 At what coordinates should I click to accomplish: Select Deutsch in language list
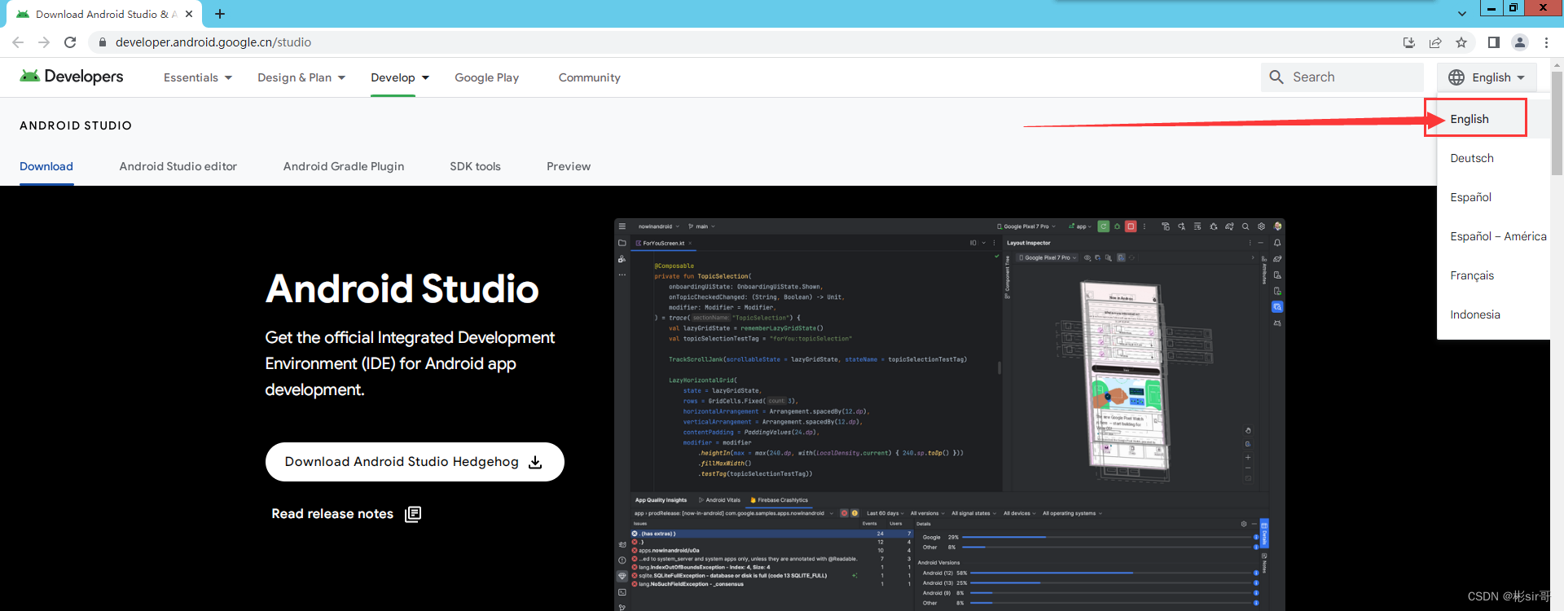point(1494,158)
